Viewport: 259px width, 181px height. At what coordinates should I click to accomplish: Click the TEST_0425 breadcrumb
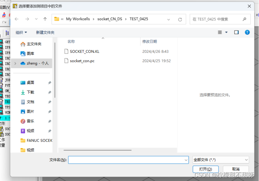click(x=139, y=19)
